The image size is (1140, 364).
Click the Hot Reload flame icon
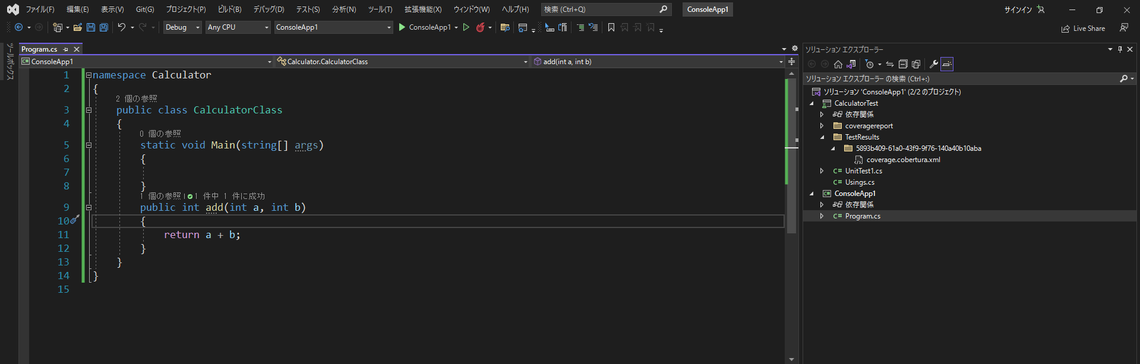481,27
